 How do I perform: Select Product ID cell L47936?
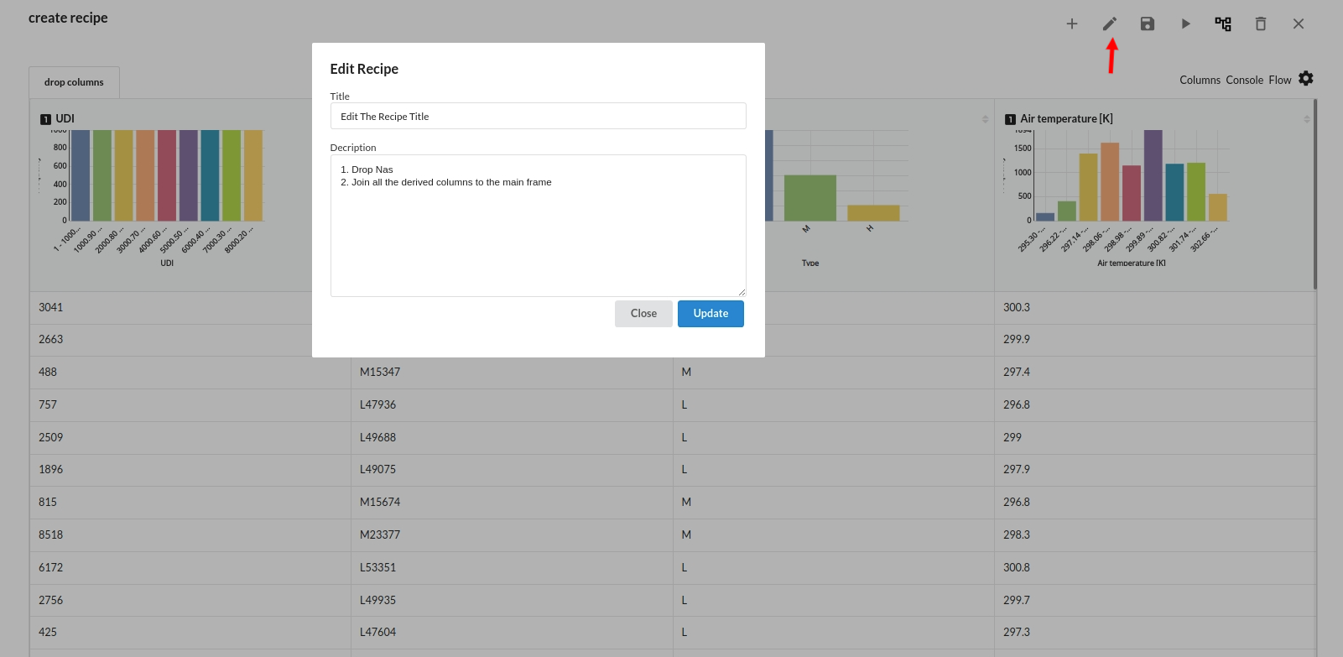(x=512, y=405)
